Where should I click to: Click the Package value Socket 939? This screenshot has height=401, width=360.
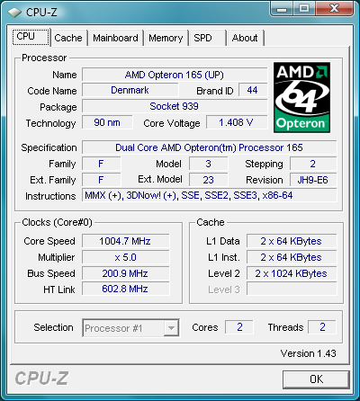click(175, 106)
